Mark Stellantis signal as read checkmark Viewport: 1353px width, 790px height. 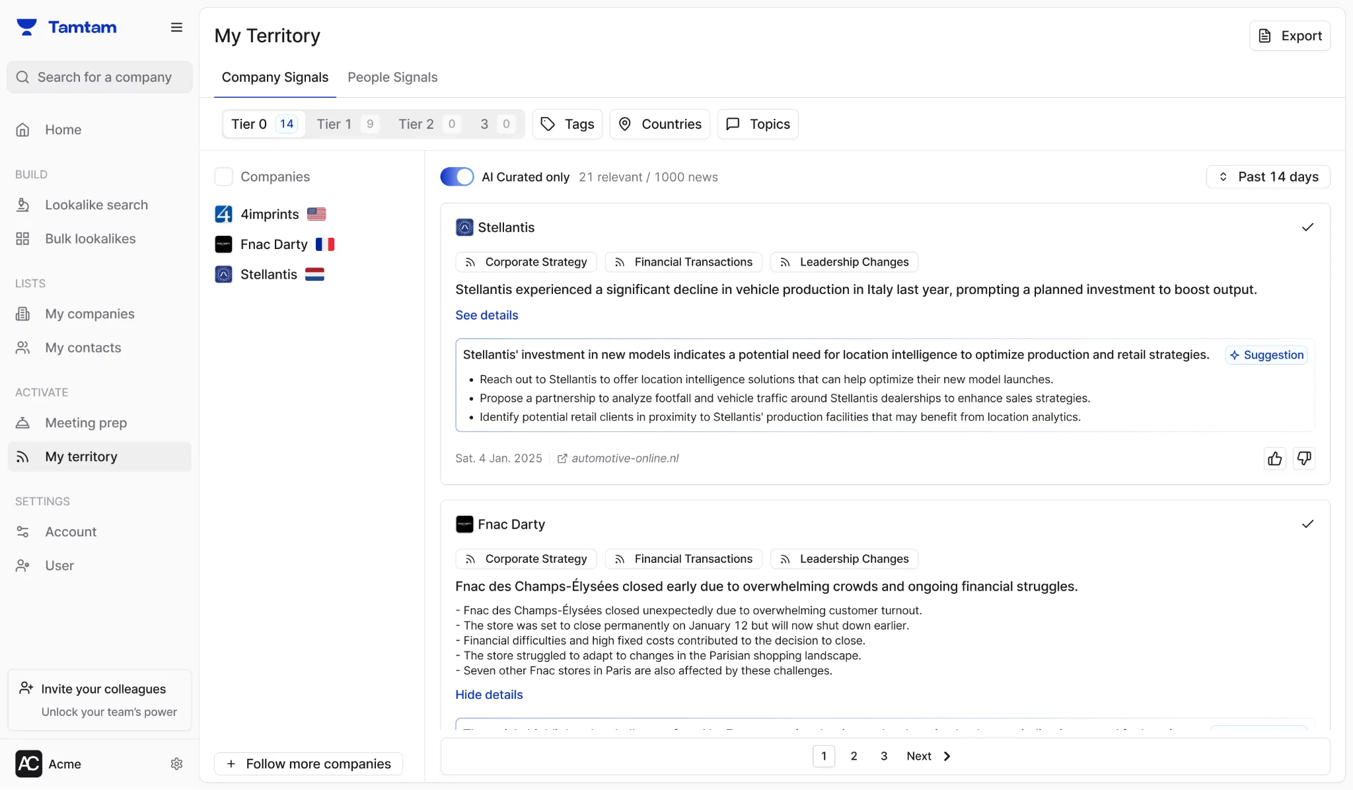1307,227
